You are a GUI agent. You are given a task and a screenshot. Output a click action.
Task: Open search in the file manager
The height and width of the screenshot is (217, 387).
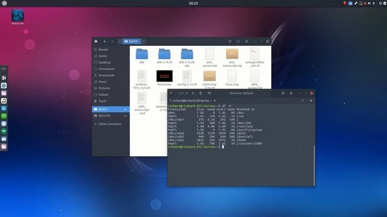click(230, 42)
